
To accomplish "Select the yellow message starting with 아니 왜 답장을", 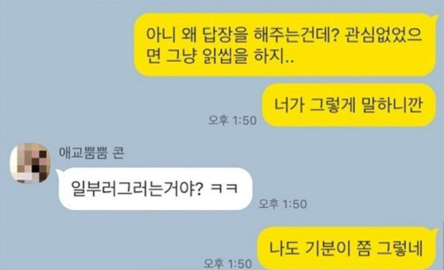I will (x=284, y=45).
